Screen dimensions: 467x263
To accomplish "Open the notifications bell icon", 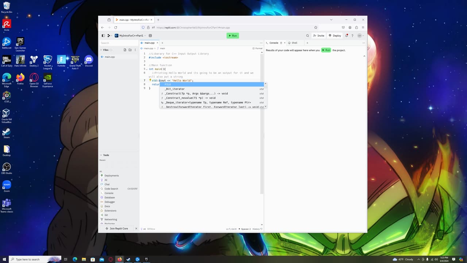I will 347,35.
